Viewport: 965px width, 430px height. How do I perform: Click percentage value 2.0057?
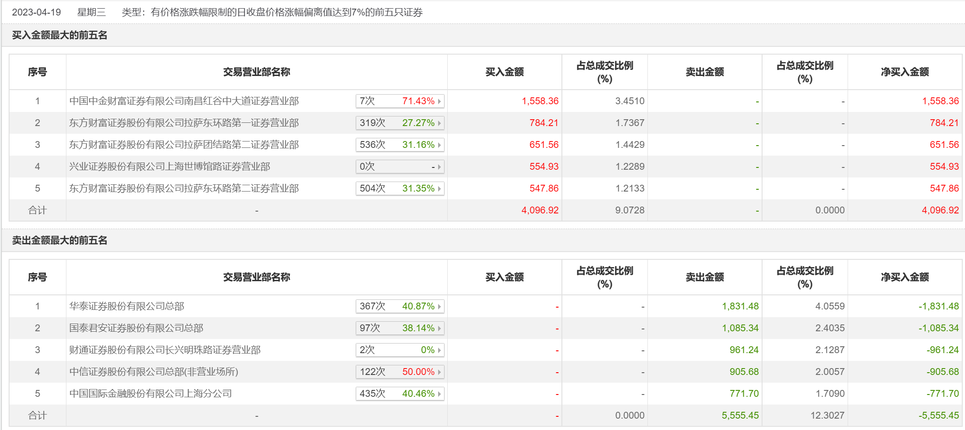point(830,372)
